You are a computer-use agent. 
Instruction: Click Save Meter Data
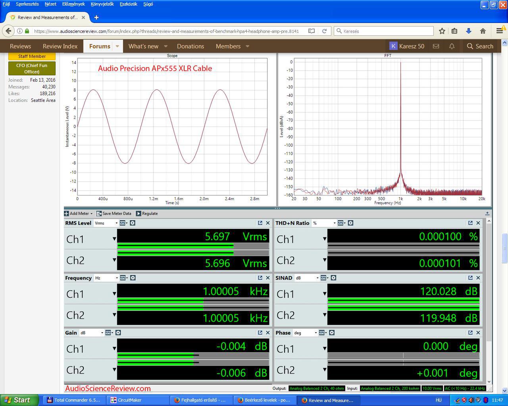114,213
